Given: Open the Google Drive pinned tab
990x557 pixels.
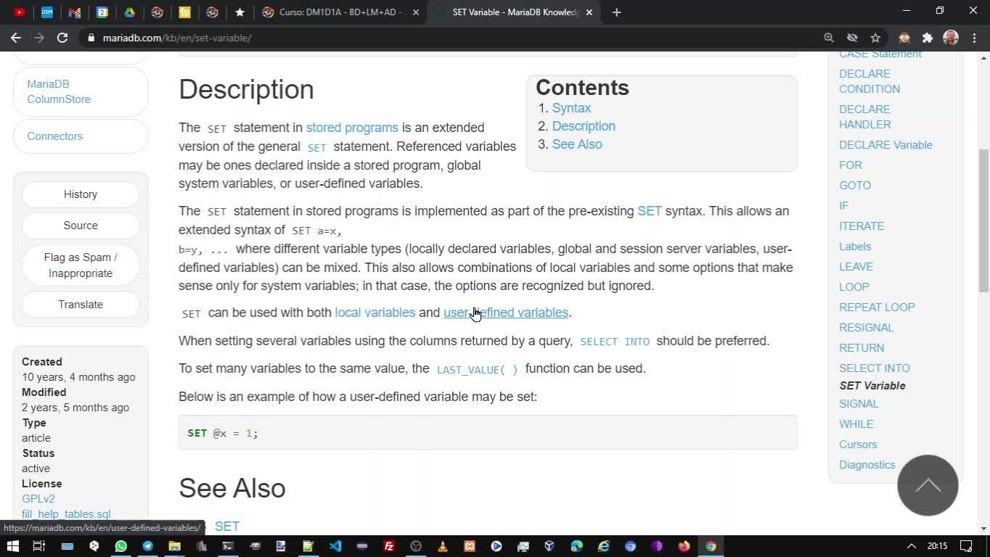Looking at the screenshot, I should point(130,12).
